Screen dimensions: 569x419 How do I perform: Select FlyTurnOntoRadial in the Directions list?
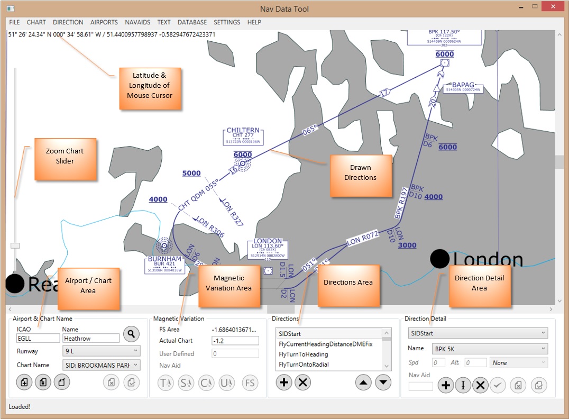[329, 364]
